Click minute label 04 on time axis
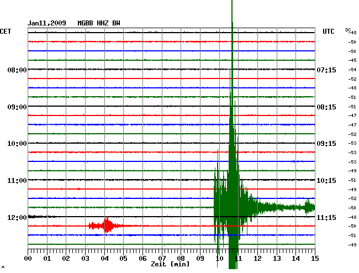 104,259
